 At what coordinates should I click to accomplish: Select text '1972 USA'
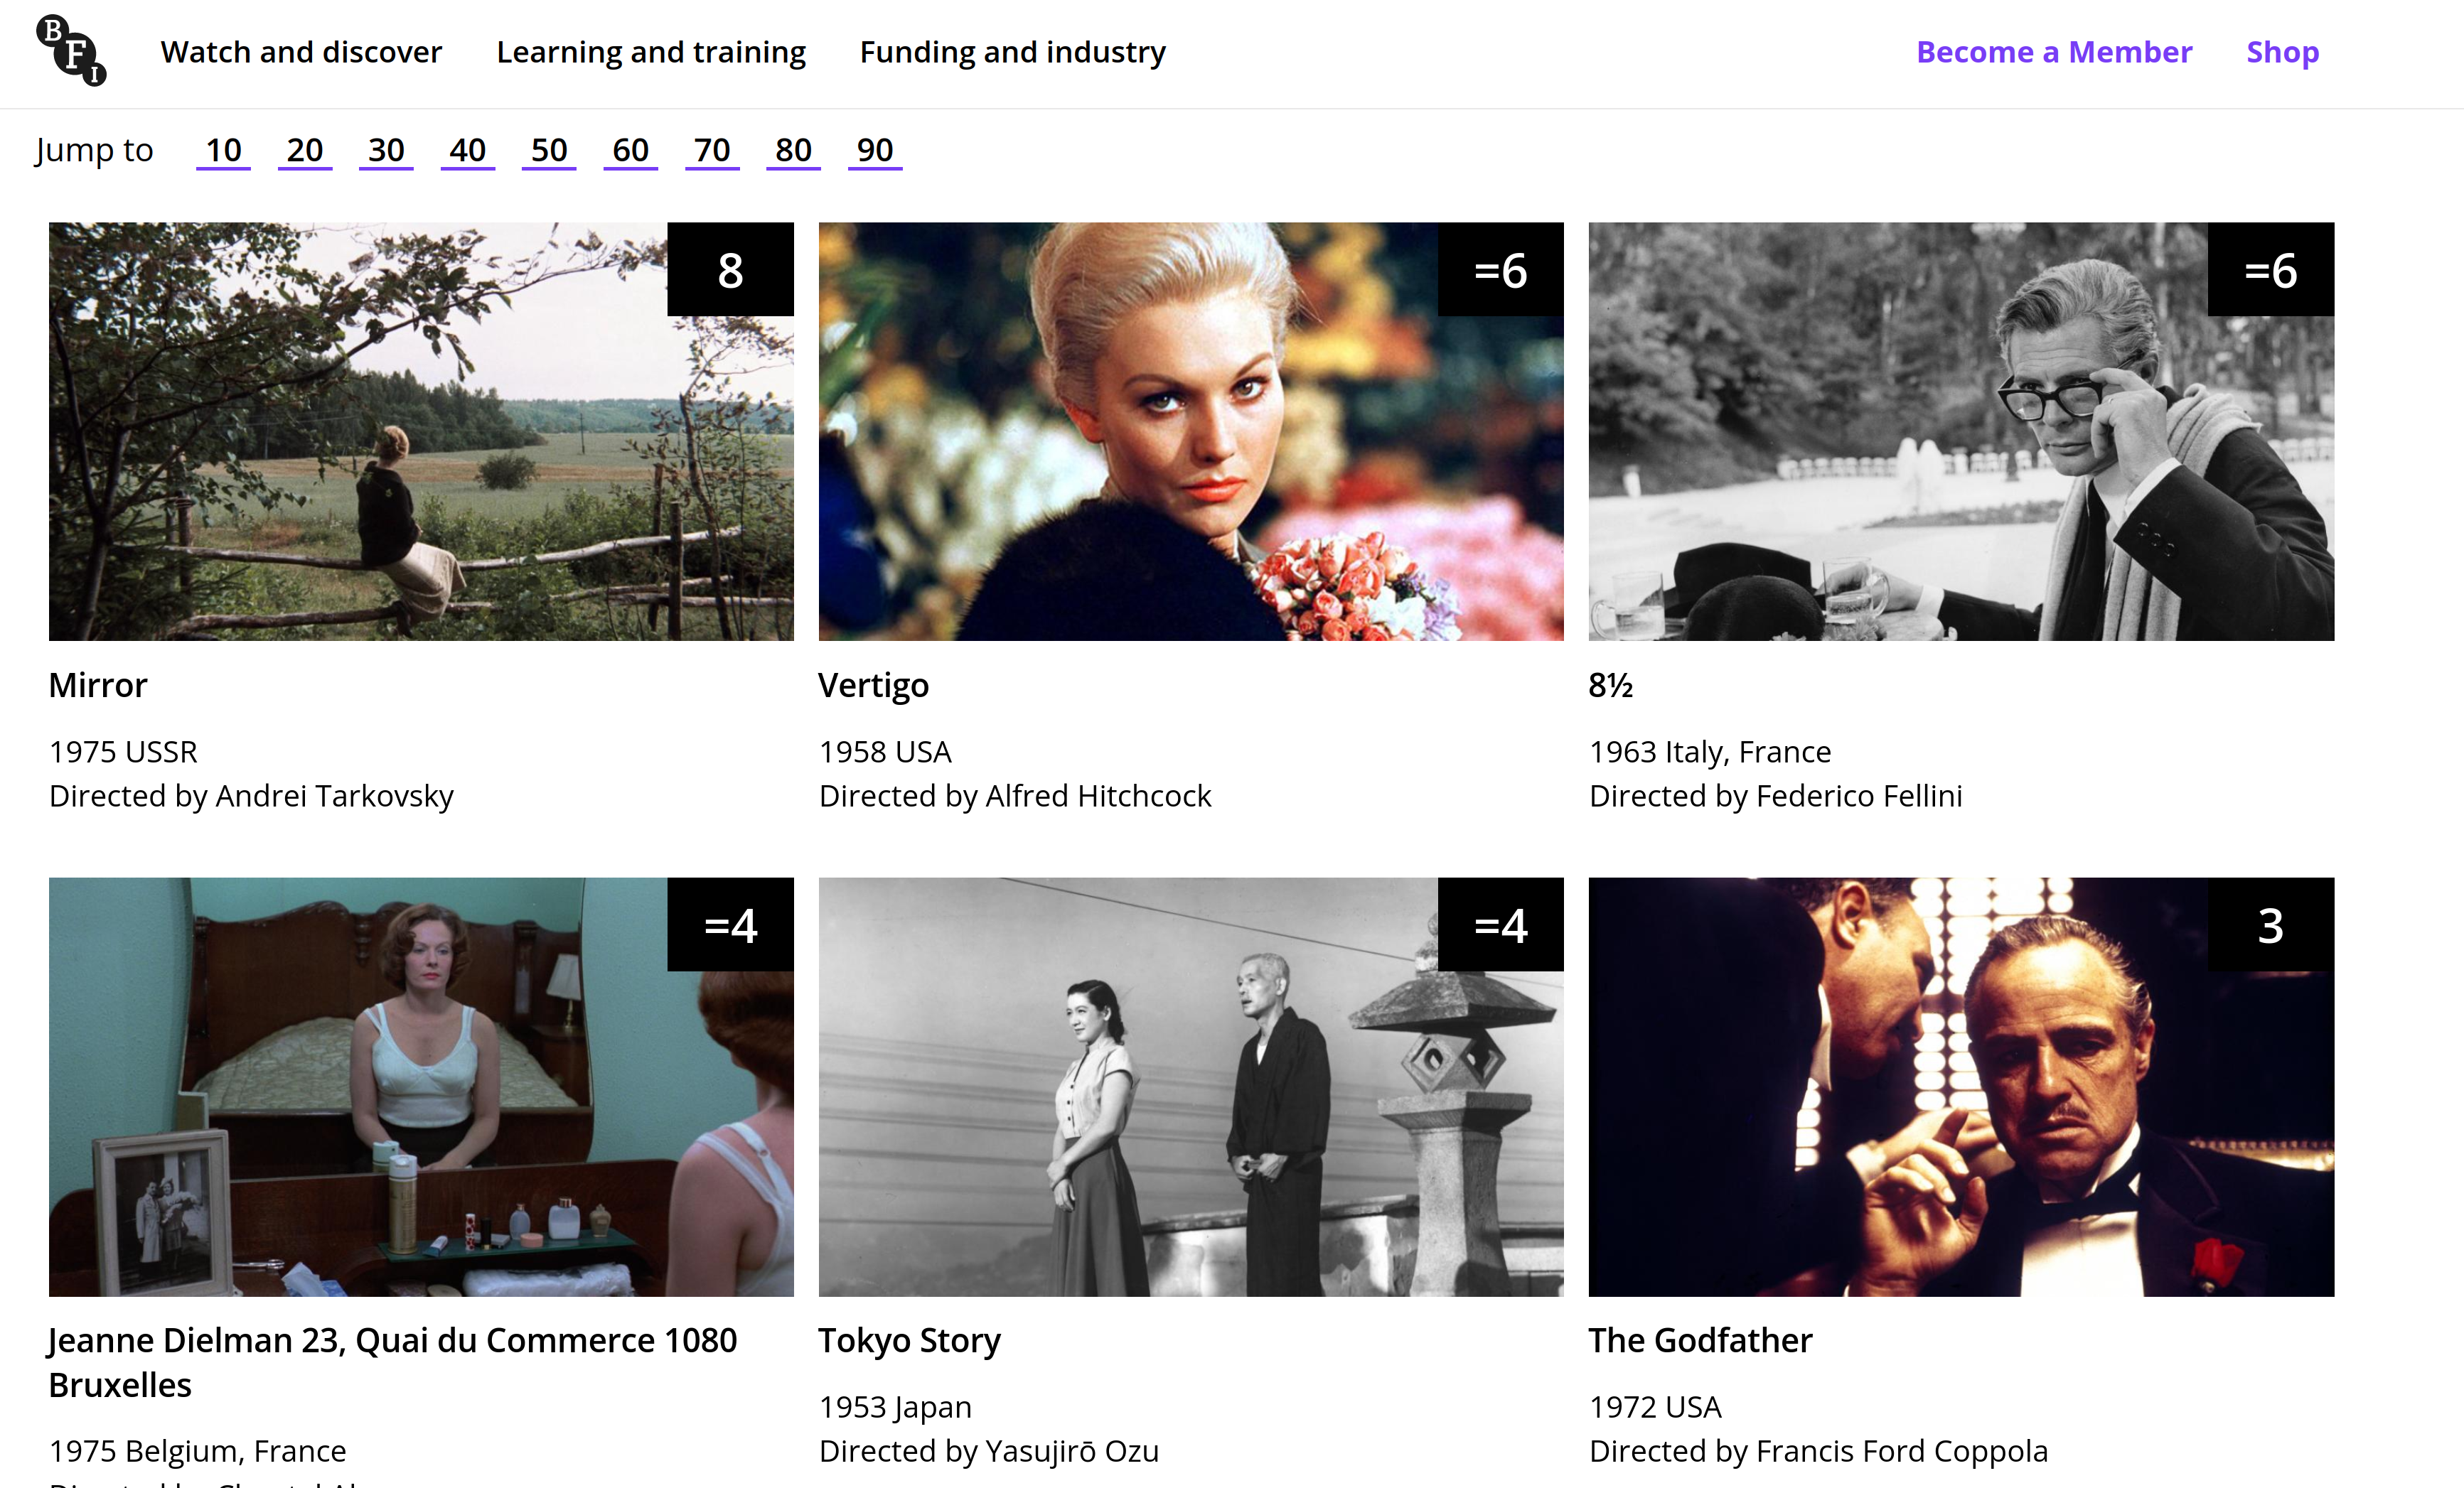[1655, 1407]
